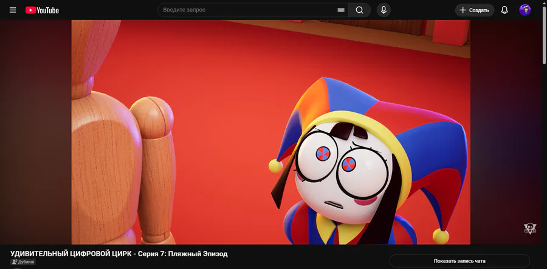Open the hamburger guide menu
Viewport: 547px width, 269px height.
coord(13,10)
